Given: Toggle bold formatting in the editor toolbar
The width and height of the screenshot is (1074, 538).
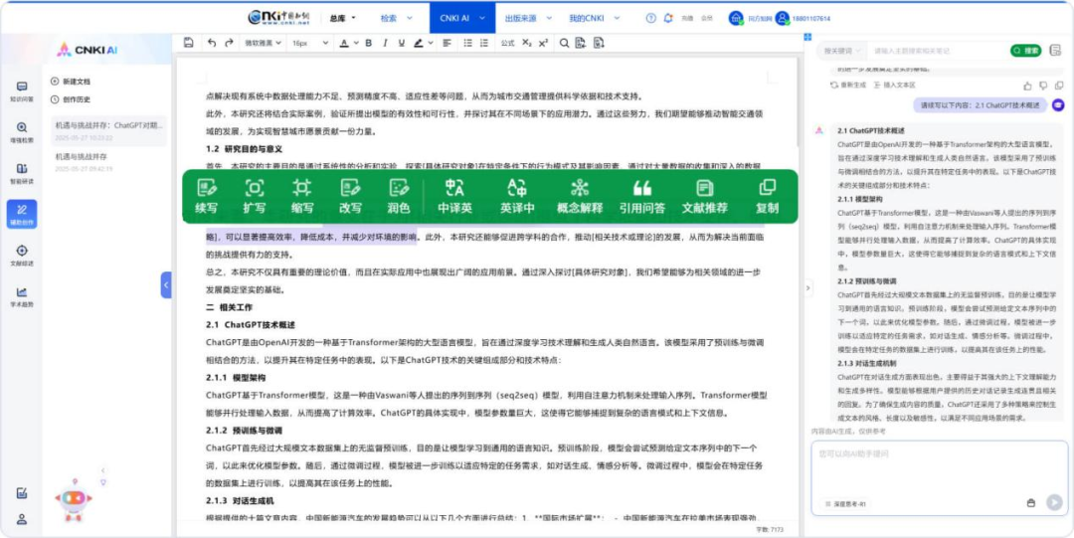Looking at the screenshot, I should [x=368, y=43].
